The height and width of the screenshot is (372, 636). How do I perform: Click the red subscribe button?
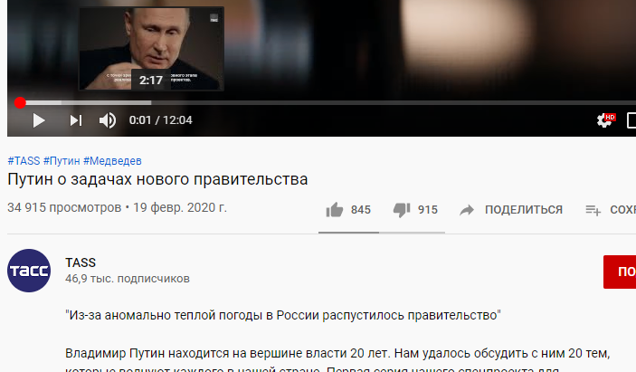[620, 272]
